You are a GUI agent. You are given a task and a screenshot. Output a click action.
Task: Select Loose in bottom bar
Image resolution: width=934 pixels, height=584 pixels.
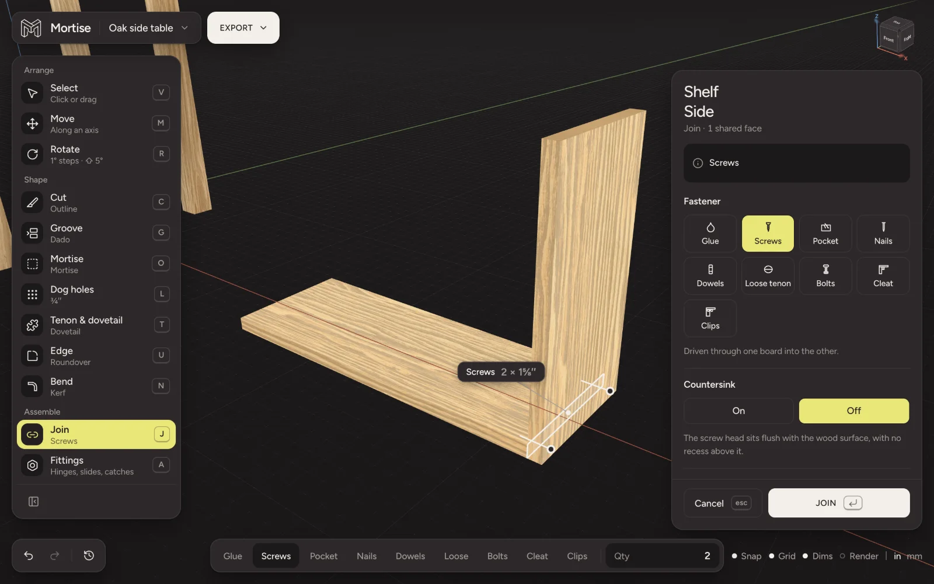point(456,556)
